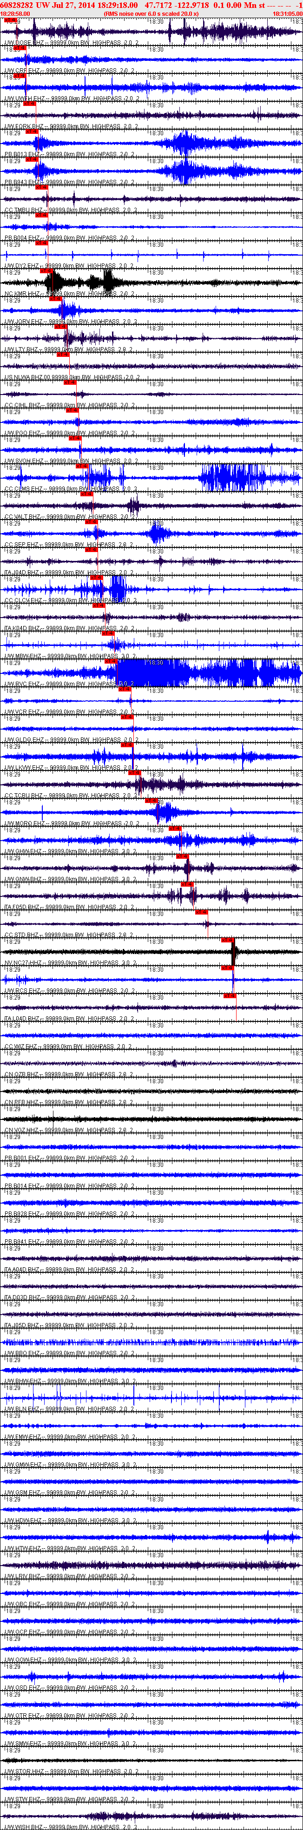The height and width of the screenshot is (1830, 303).
Task: Select the CN OZB BHZ station label
Action: [x=71, y=1073]
